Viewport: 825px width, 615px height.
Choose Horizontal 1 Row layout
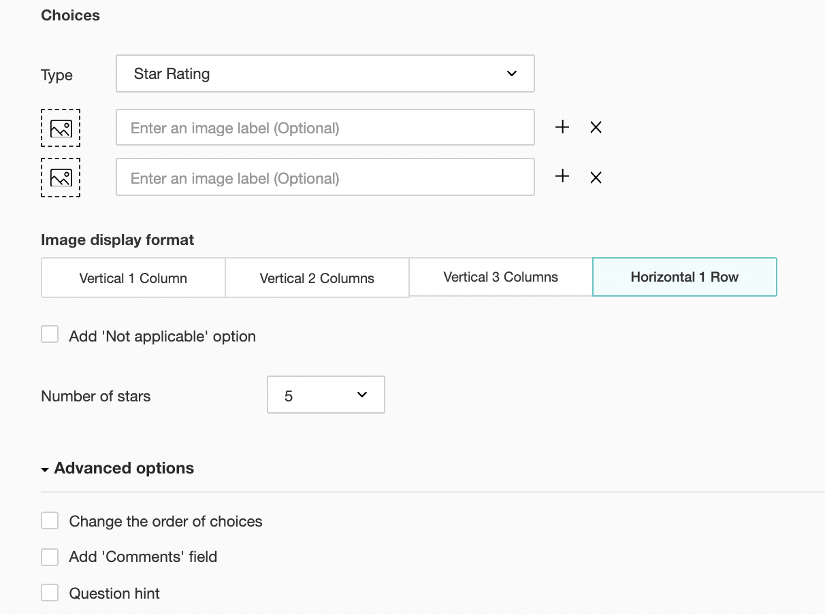[684, 277]
